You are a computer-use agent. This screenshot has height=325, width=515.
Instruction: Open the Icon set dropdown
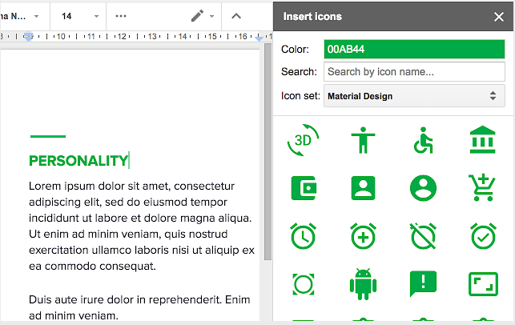(x=414, y=96)
